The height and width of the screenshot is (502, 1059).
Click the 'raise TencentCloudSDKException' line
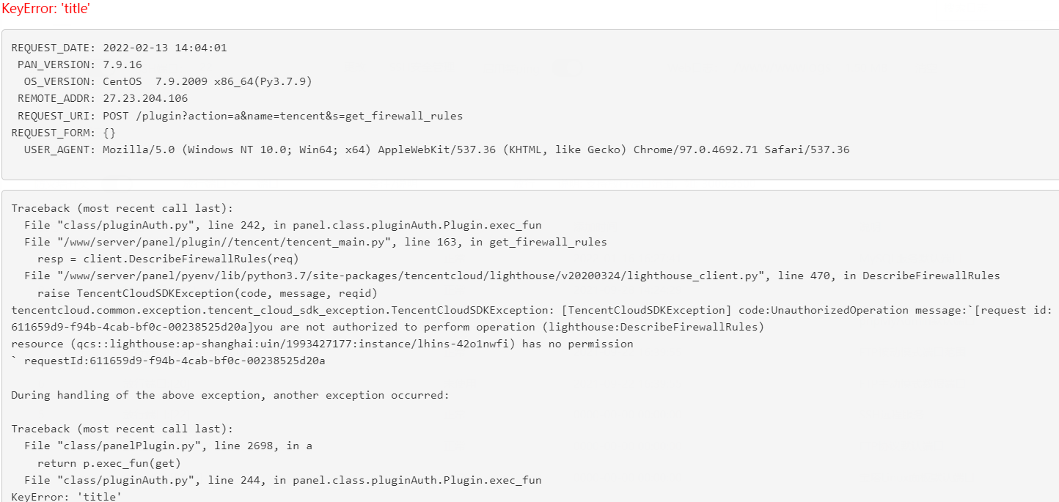click(207, 293)
